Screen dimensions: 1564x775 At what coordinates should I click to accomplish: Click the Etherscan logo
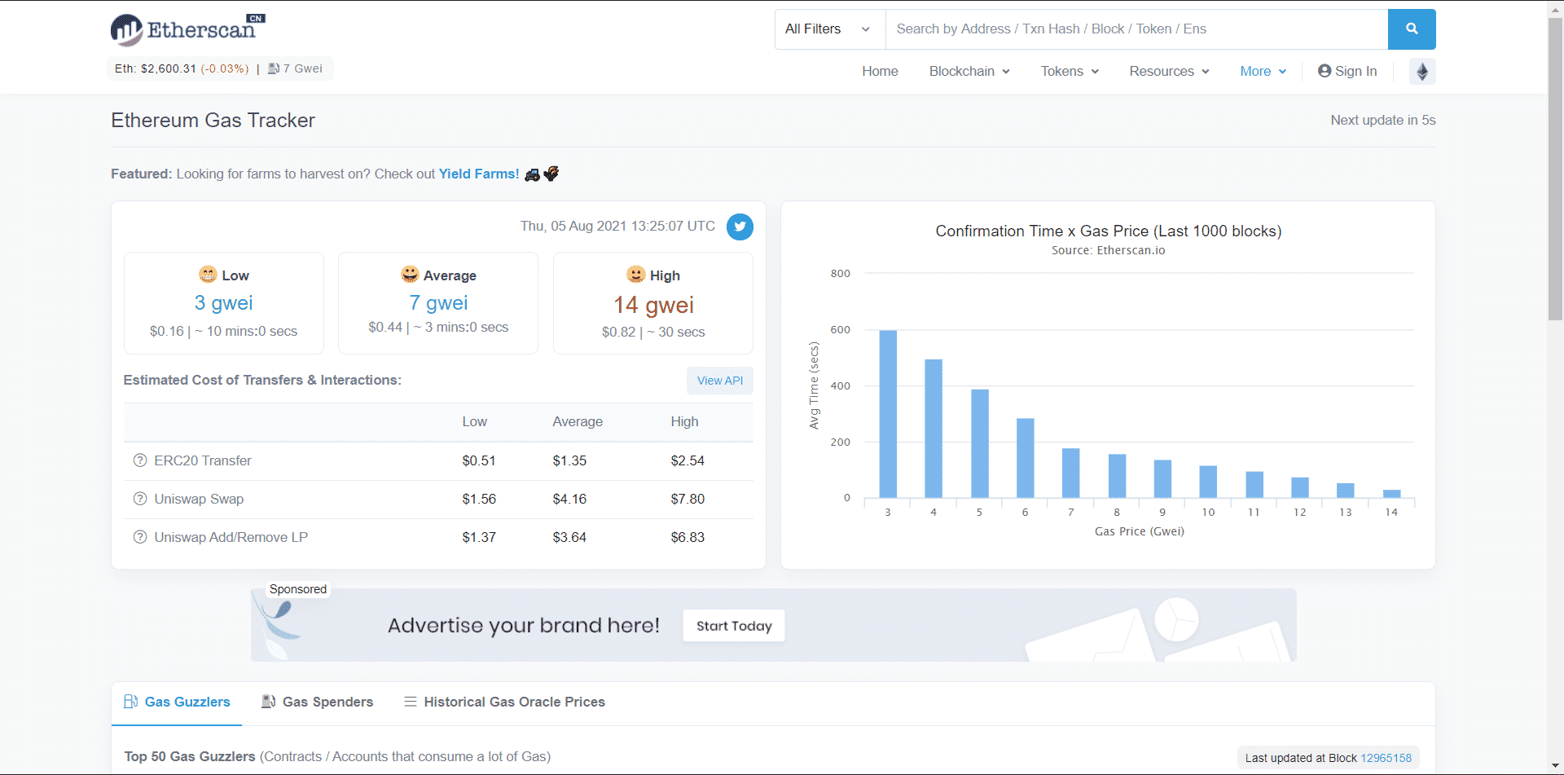click(188, 30)
